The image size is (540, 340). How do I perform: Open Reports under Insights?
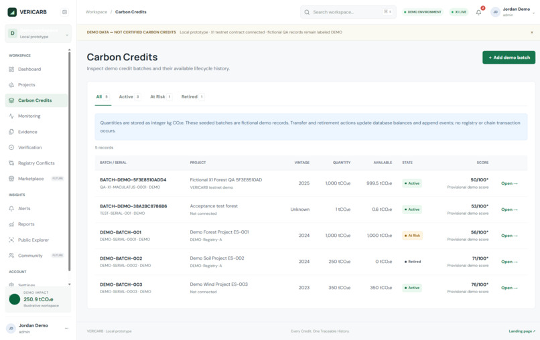tap(36, 224)
